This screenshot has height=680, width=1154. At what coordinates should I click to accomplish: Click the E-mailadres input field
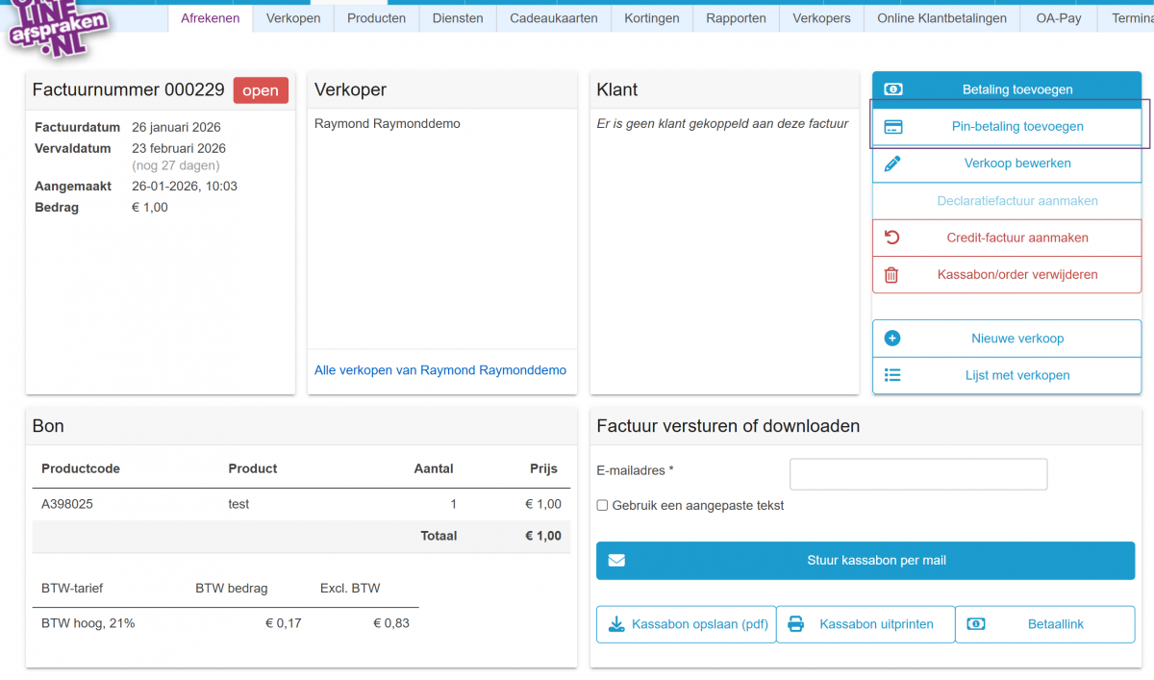917,473
